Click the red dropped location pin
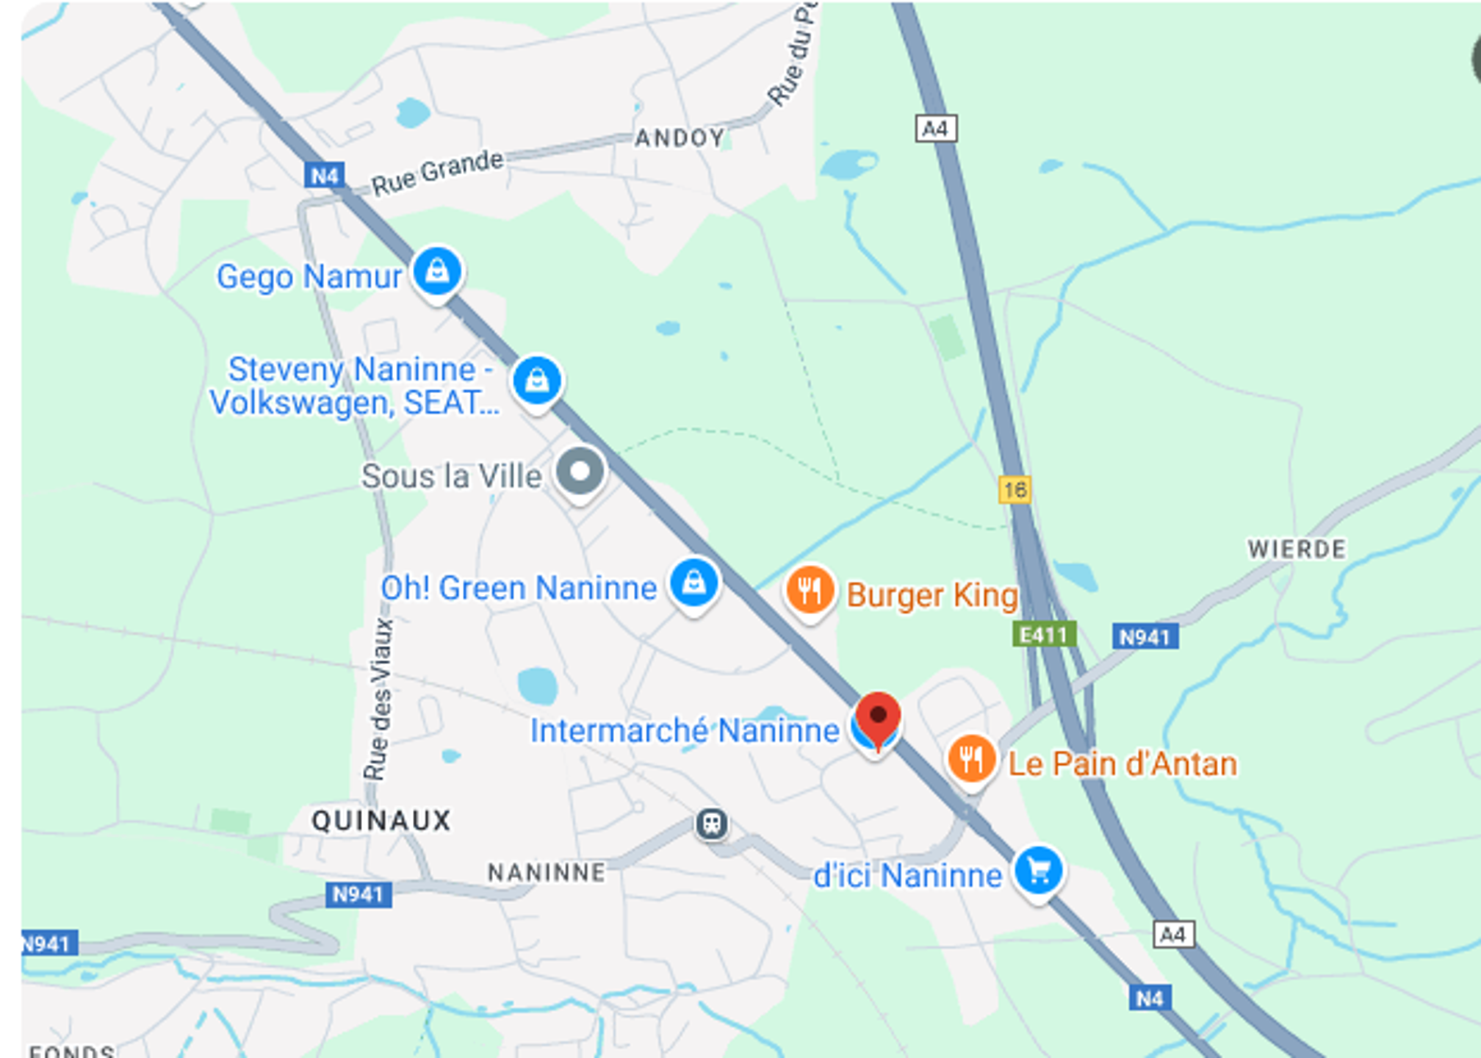 [x=878, y=720]
